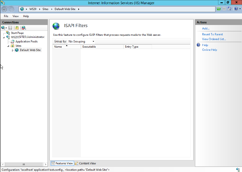Screen dimensions: 242x172
Task: Click the Application Pools icon in the tree
Action: (13, 41)
